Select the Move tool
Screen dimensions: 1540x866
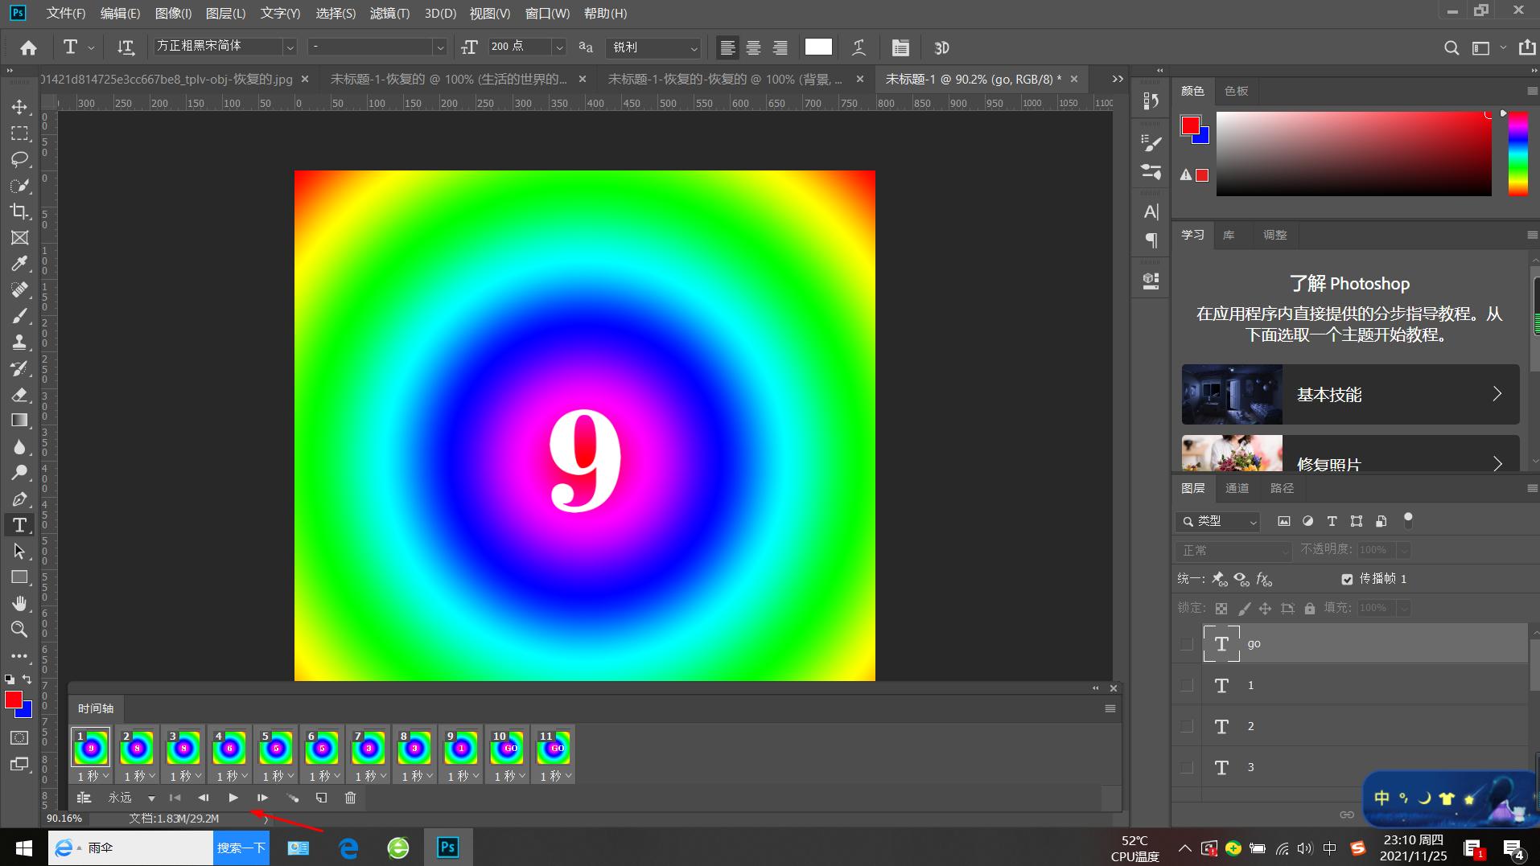(x=19, y=107)
